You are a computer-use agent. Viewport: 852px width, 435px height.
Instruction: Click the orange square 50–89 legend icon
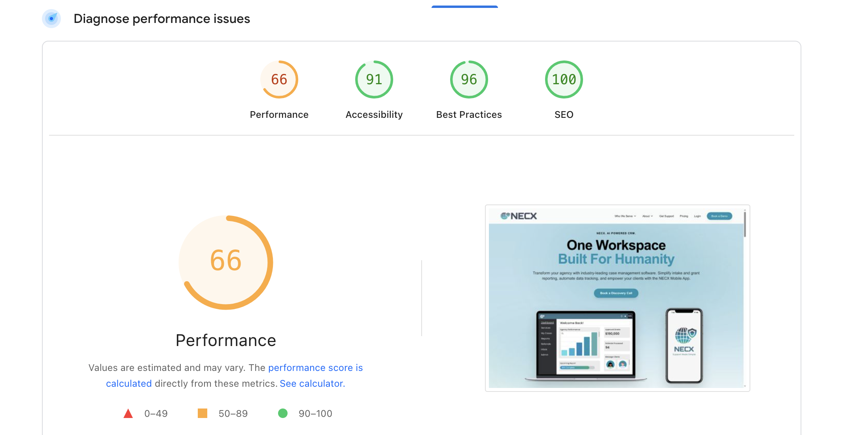coord(203,413)
